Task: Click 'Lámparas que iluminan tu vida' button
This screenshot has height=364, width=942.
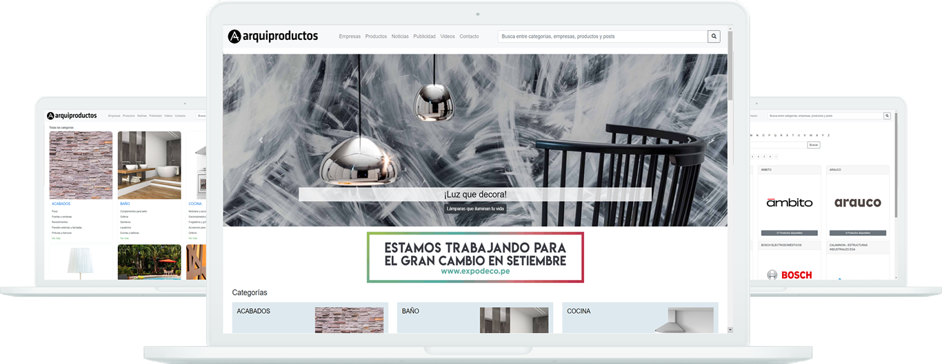Action: click(x=474, y=208)
